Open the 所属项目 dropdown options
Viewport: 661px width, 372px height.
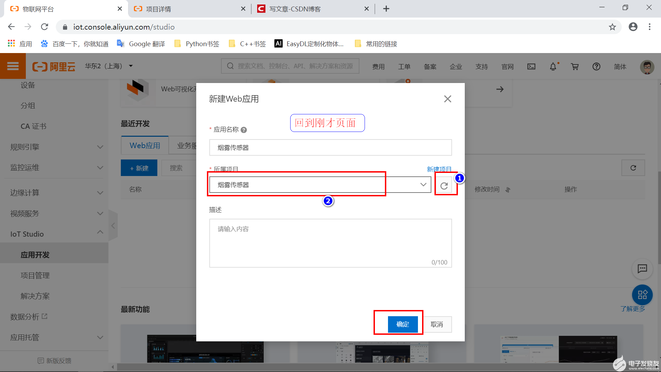tap(423, 185)
